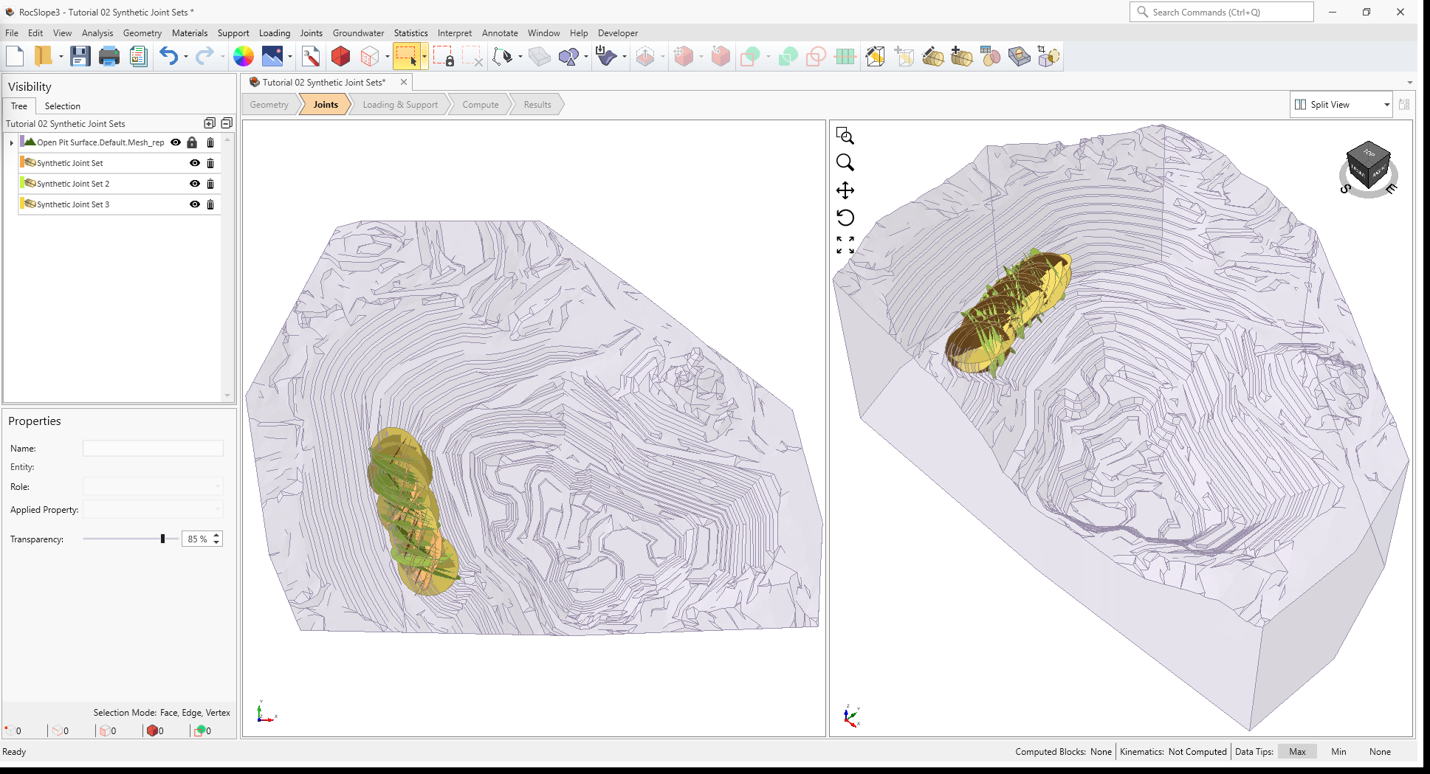Select the pan move tool in viewport
Image resolution: width=1430 pixels, height=774 pixels.
[x=845, y=190]
